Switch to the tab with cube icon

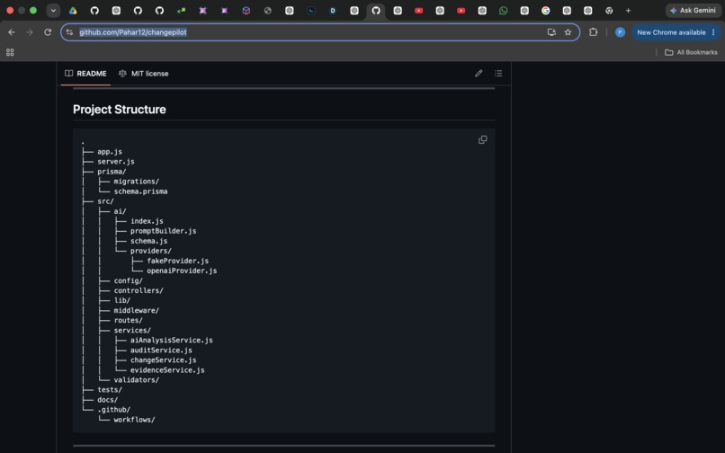point(246,10)
